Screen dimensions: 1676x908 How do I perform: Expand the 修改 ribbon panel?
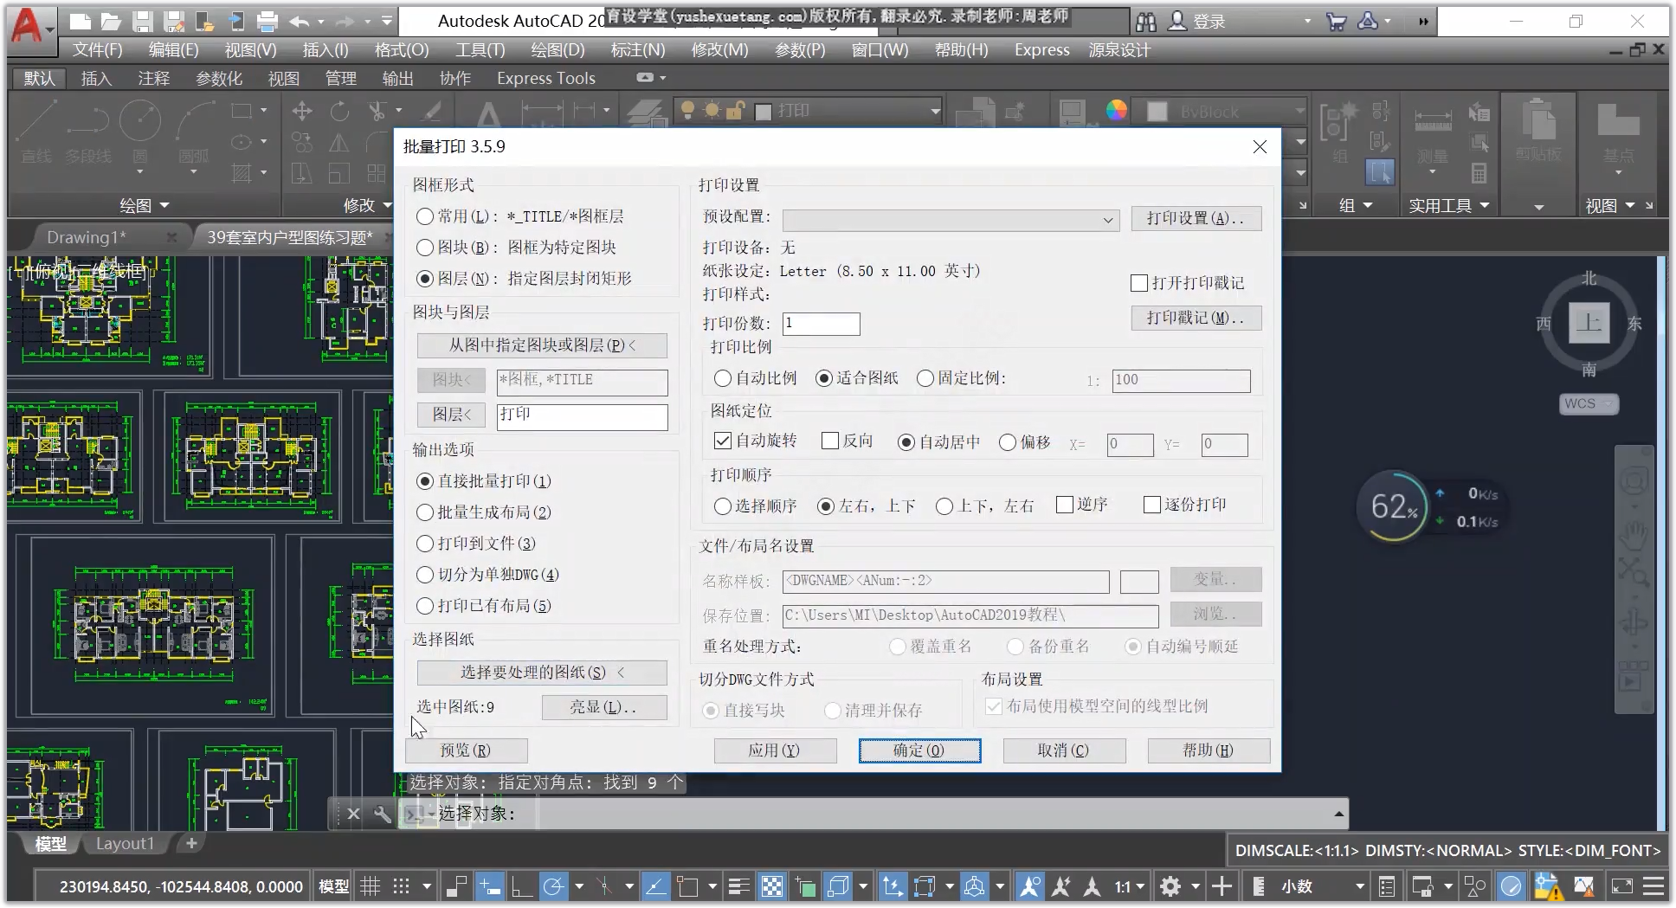(x=368, y=205)
